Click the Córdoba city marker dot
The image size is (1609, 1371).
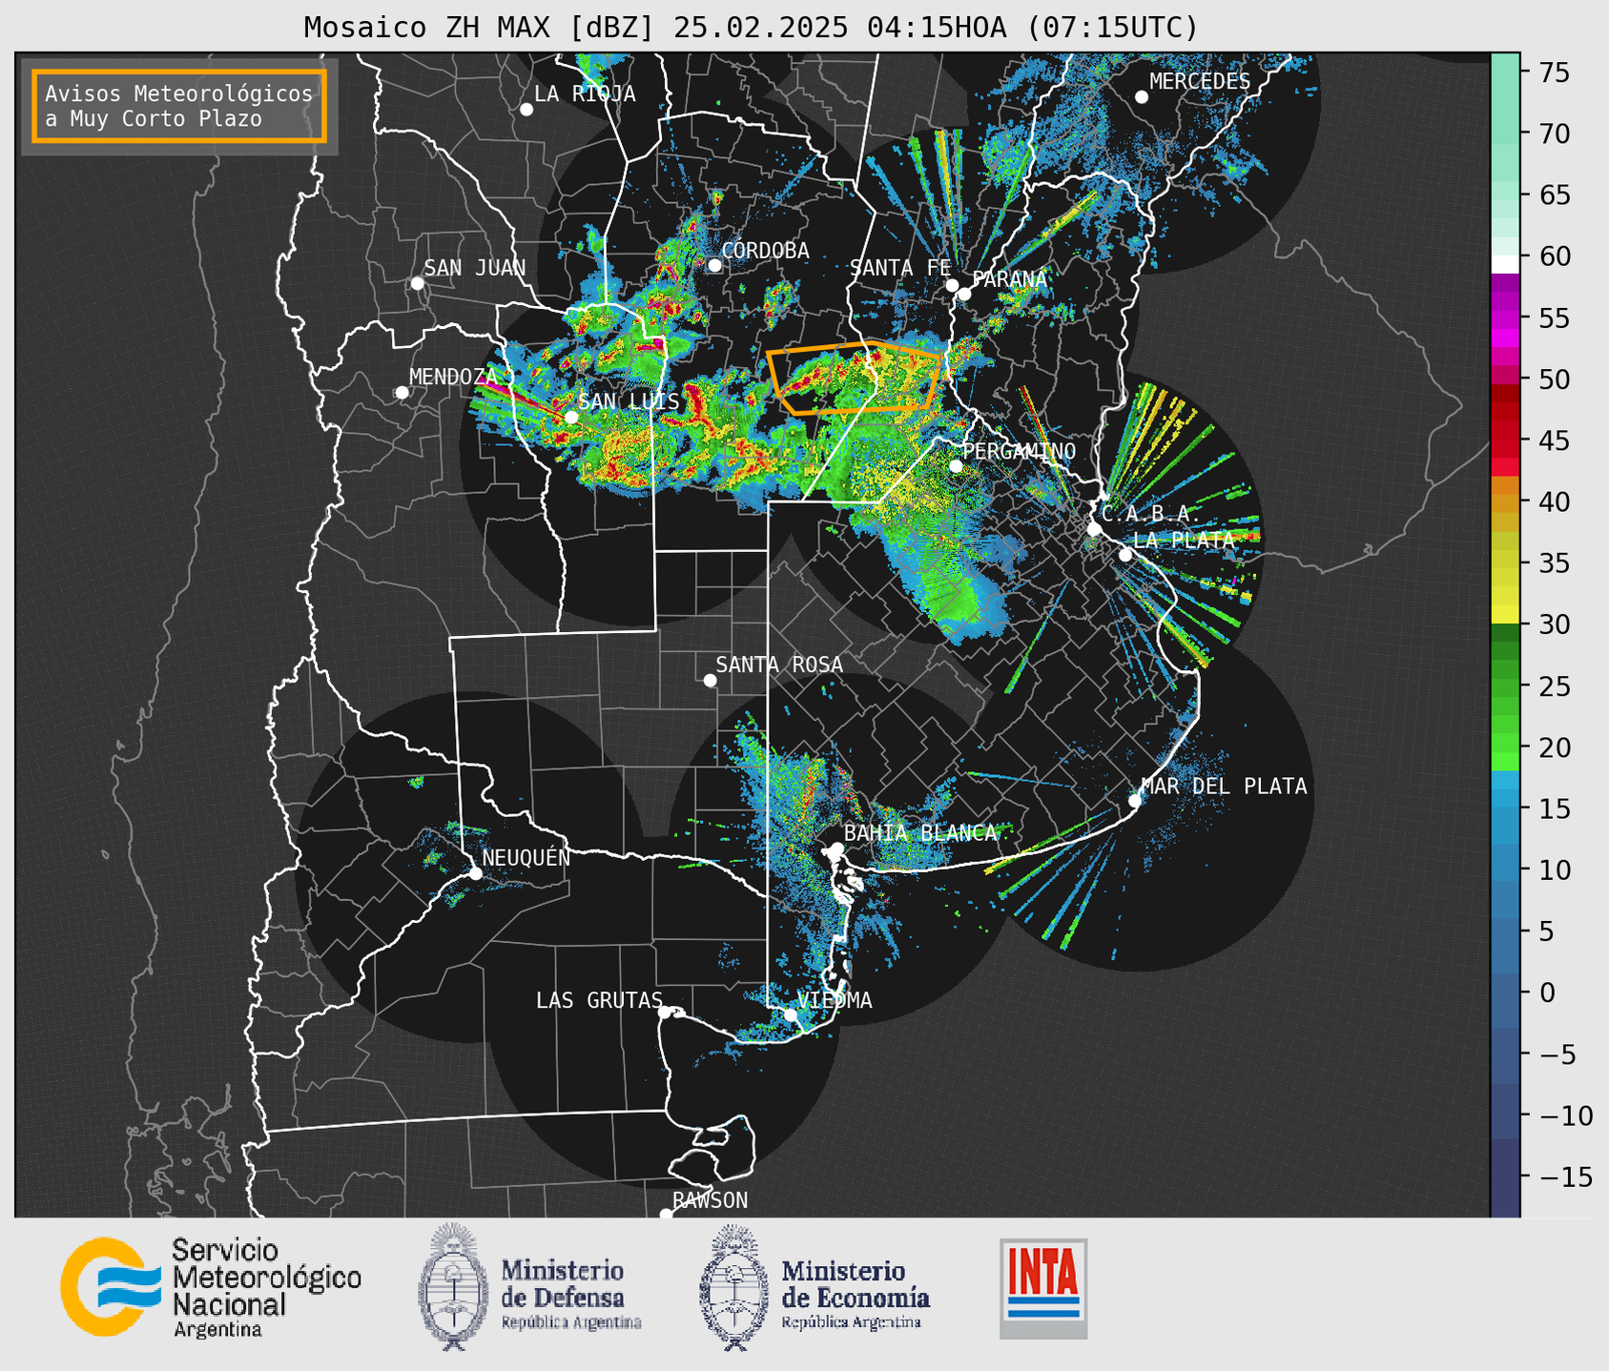[x=714, y=265]
